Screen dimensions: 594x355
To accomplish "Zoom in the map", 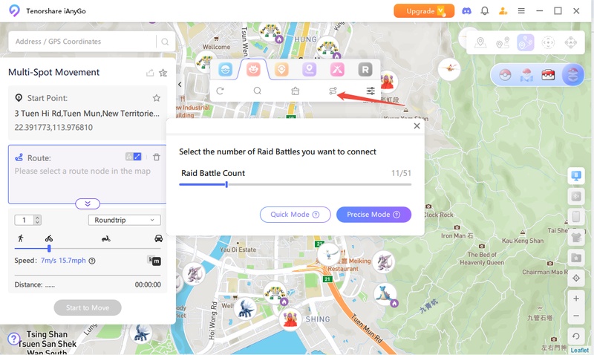I will [576, 299].
